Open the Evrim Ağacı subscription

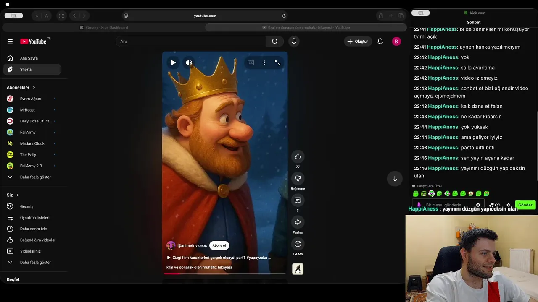click(x=32, y=99)
